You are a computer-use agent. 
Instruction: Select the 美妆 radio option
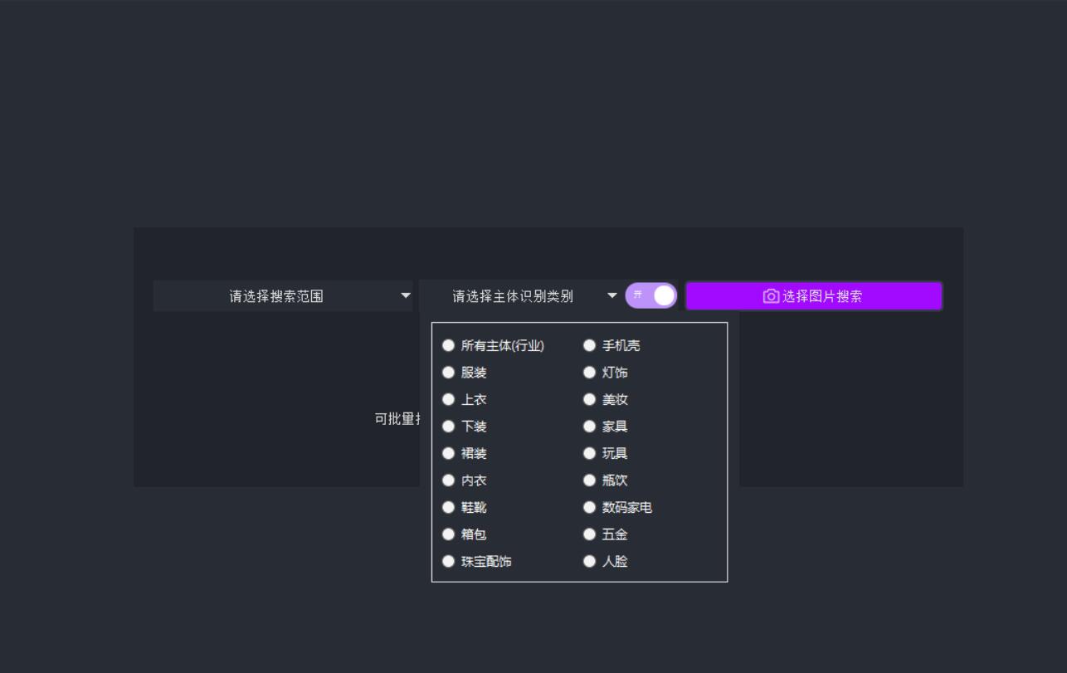click(x=589, y=399)
